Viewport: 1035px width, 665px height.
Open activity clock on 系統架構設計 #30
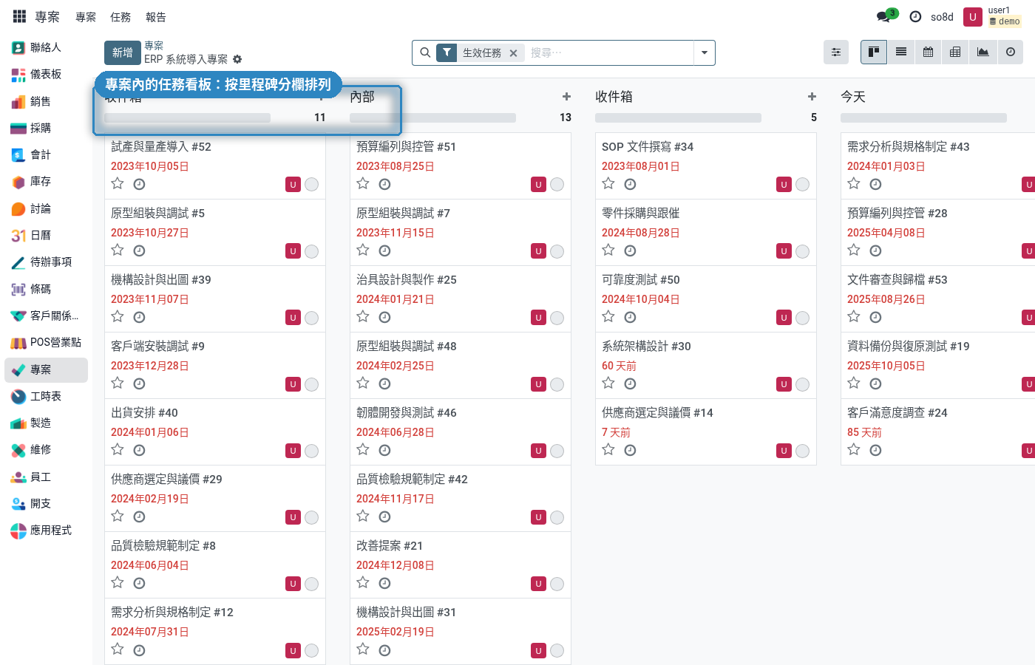coord(630,383)
